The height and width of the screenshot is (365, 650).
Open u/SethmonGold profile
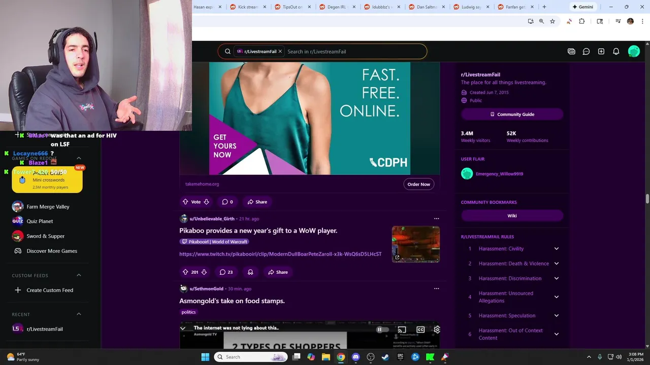(x=206, y=288)
